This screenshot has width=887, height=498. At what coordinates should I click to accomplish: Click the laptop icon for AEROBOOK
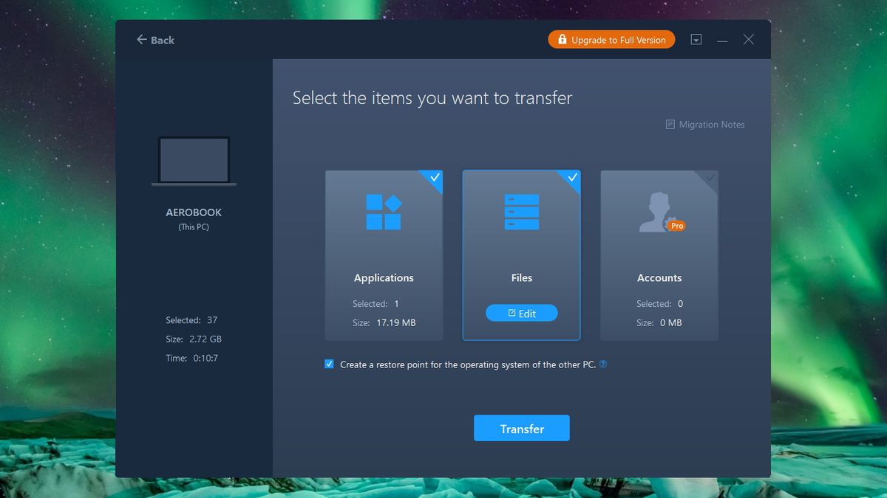pos(194,159)
